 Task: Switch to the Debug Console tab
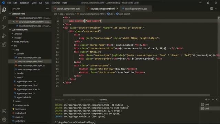point(87,100)
